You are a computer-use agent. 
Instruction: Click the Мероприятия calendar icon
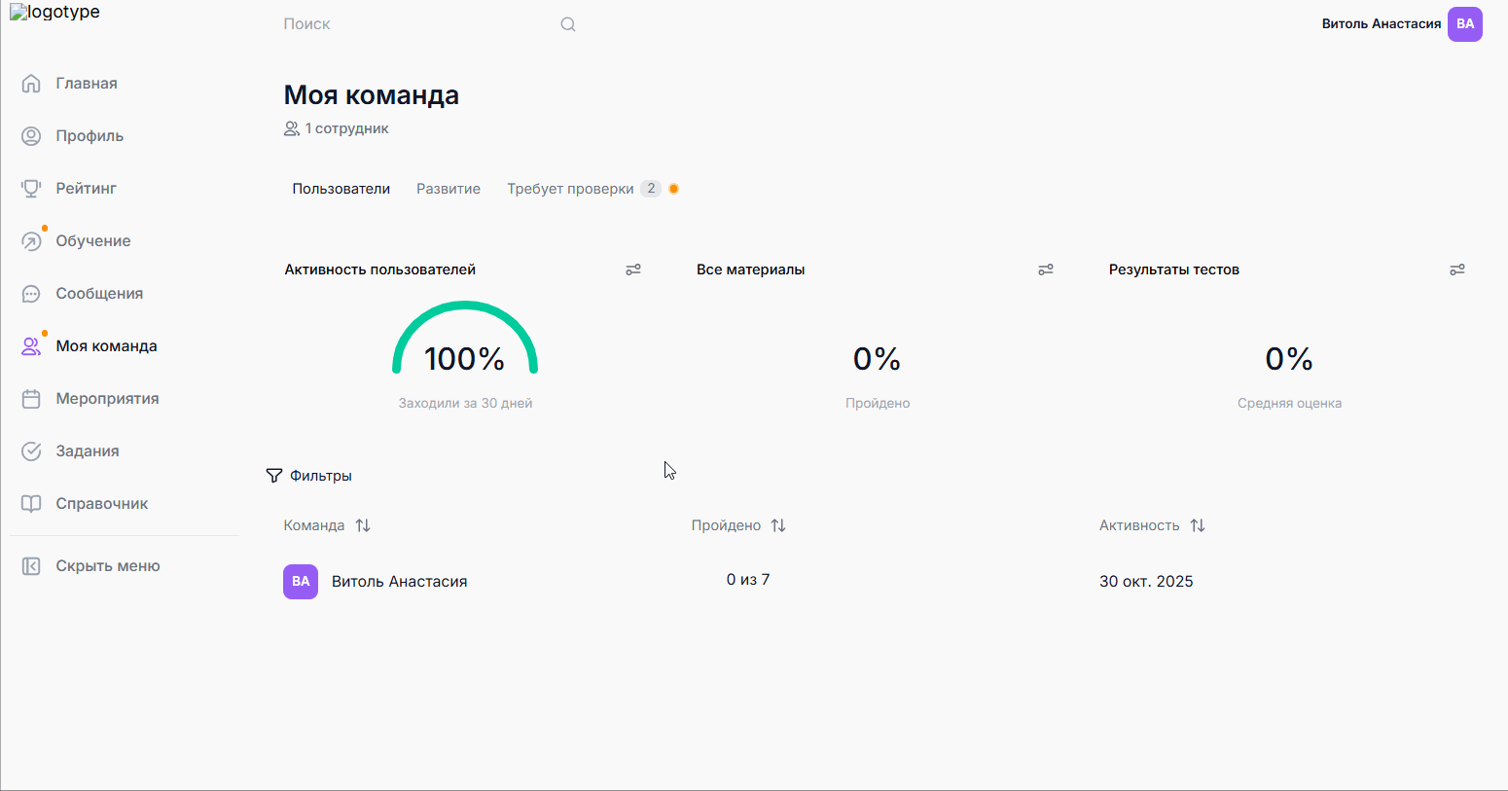pos(31,399)
